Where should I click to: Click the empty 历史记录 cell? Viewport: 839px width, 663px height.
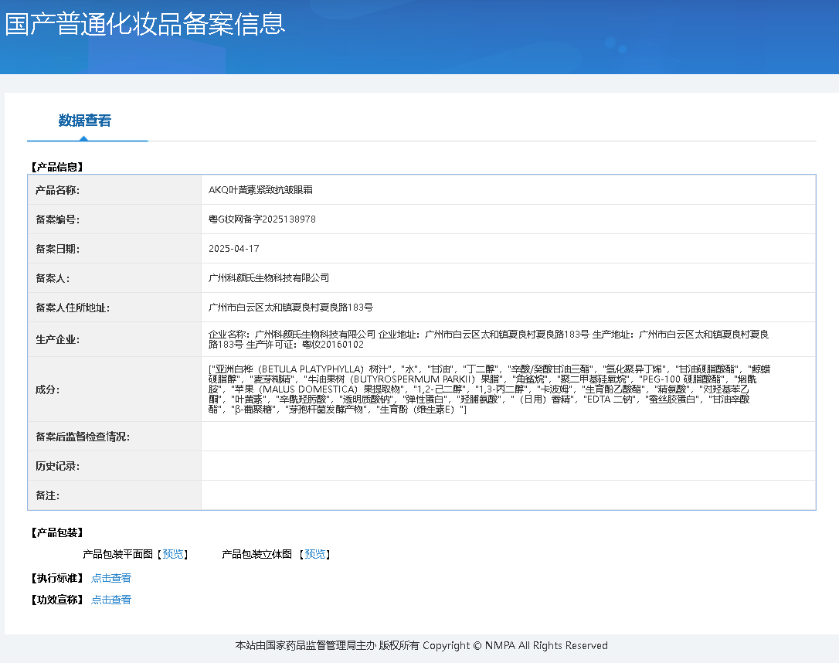coord(464,465)
